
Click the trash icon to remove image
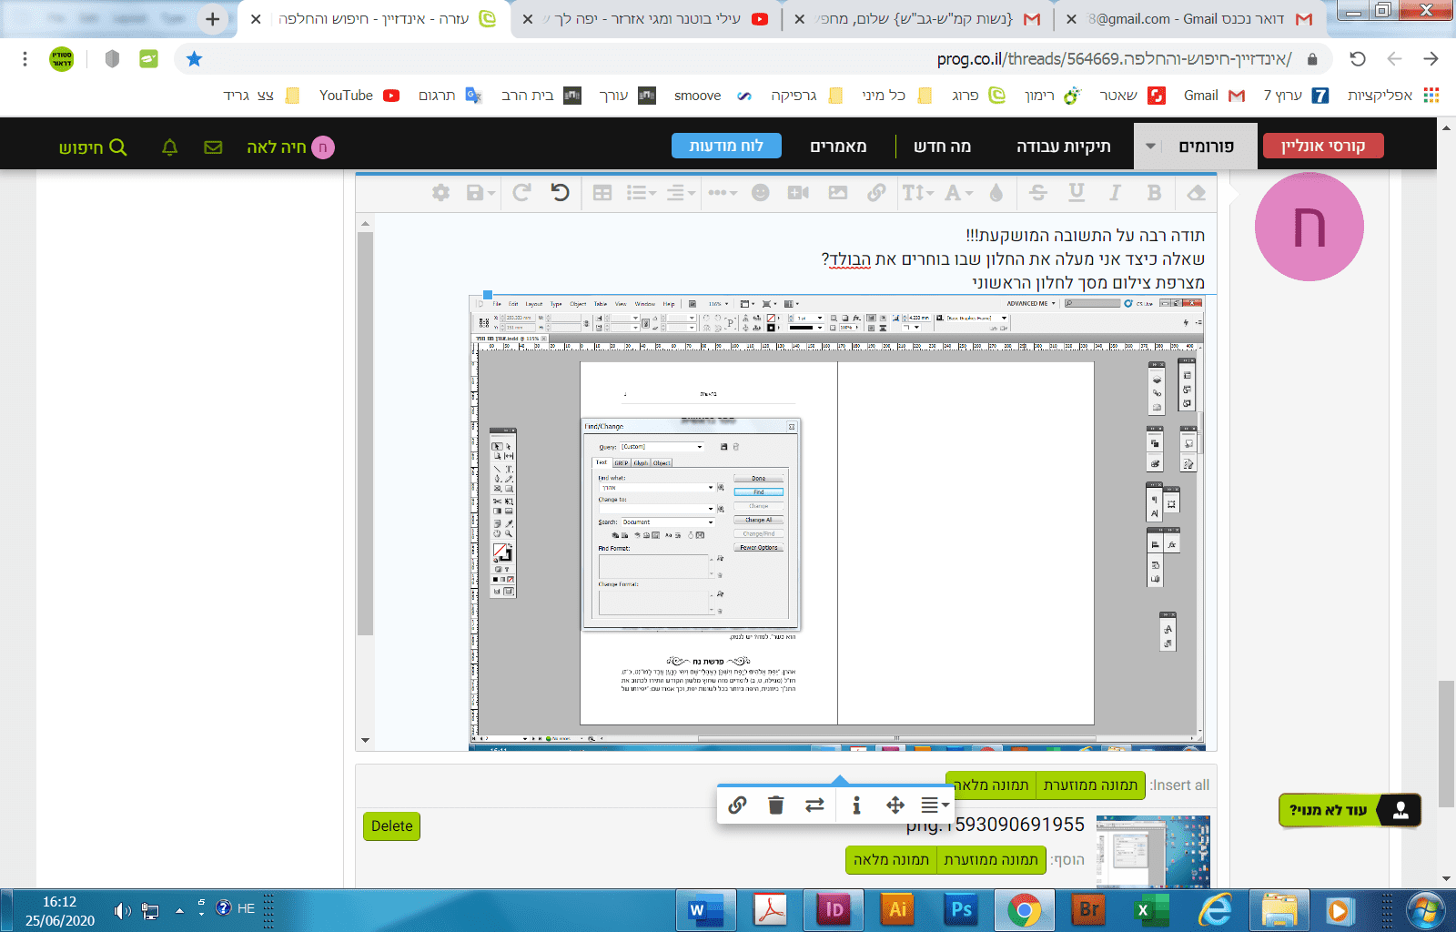[775, 805]
